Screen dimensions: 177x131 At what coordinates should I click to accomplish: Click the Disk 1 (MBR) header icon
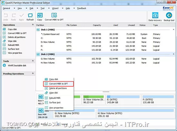(38, 30)
